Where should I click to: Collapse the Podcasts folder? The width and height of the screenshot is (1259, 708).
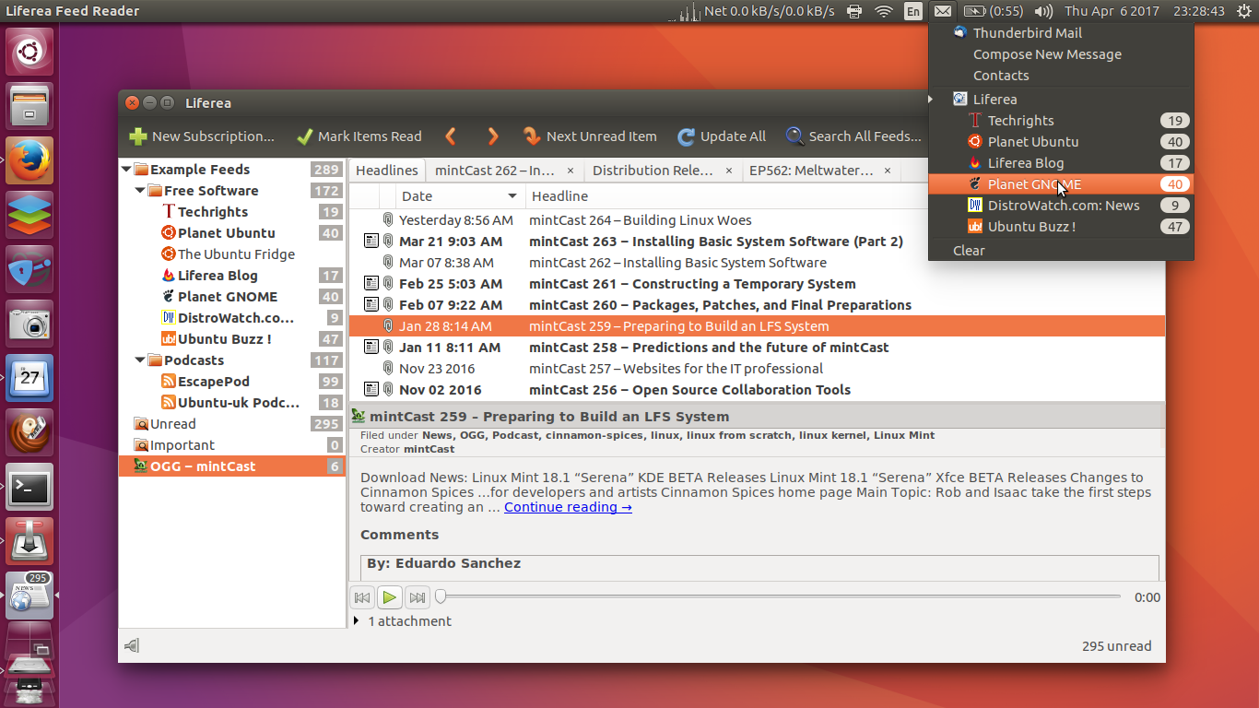[x=140, y=360]
